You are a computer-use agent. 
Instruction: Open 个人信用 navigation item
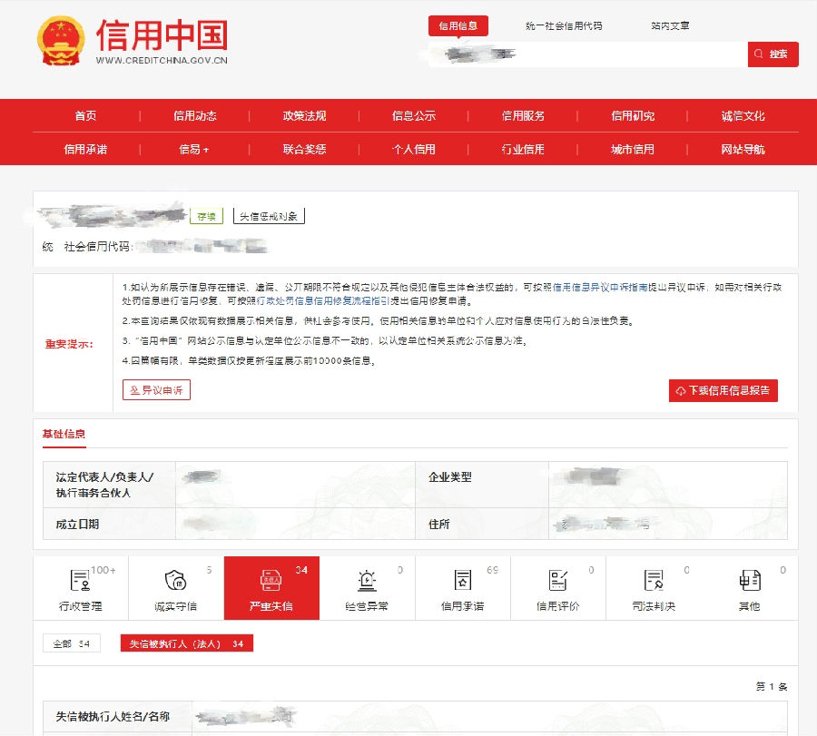coord(414,150)
